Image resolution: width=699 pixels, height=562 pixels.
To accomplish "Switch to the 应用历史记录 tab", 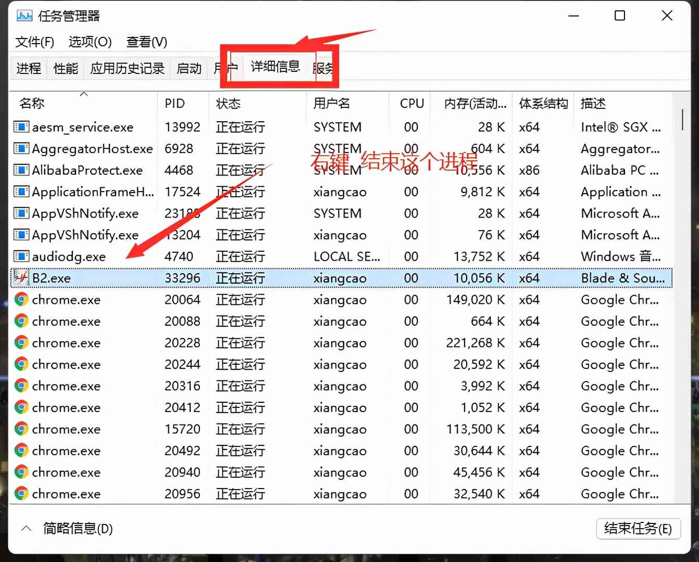I will [127, 68].
